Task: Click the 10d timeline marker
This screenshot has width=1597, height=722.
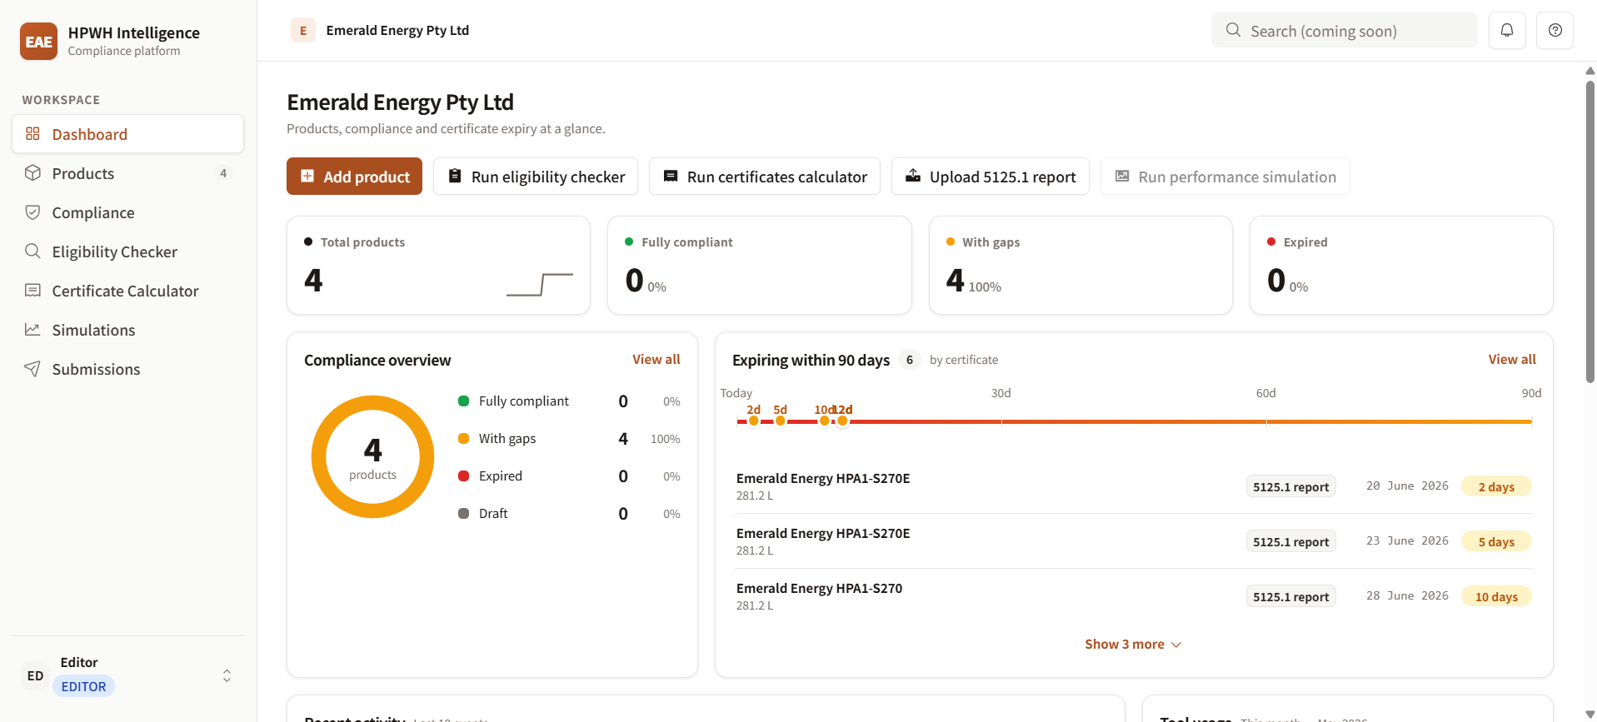Action: coord(824,421)
